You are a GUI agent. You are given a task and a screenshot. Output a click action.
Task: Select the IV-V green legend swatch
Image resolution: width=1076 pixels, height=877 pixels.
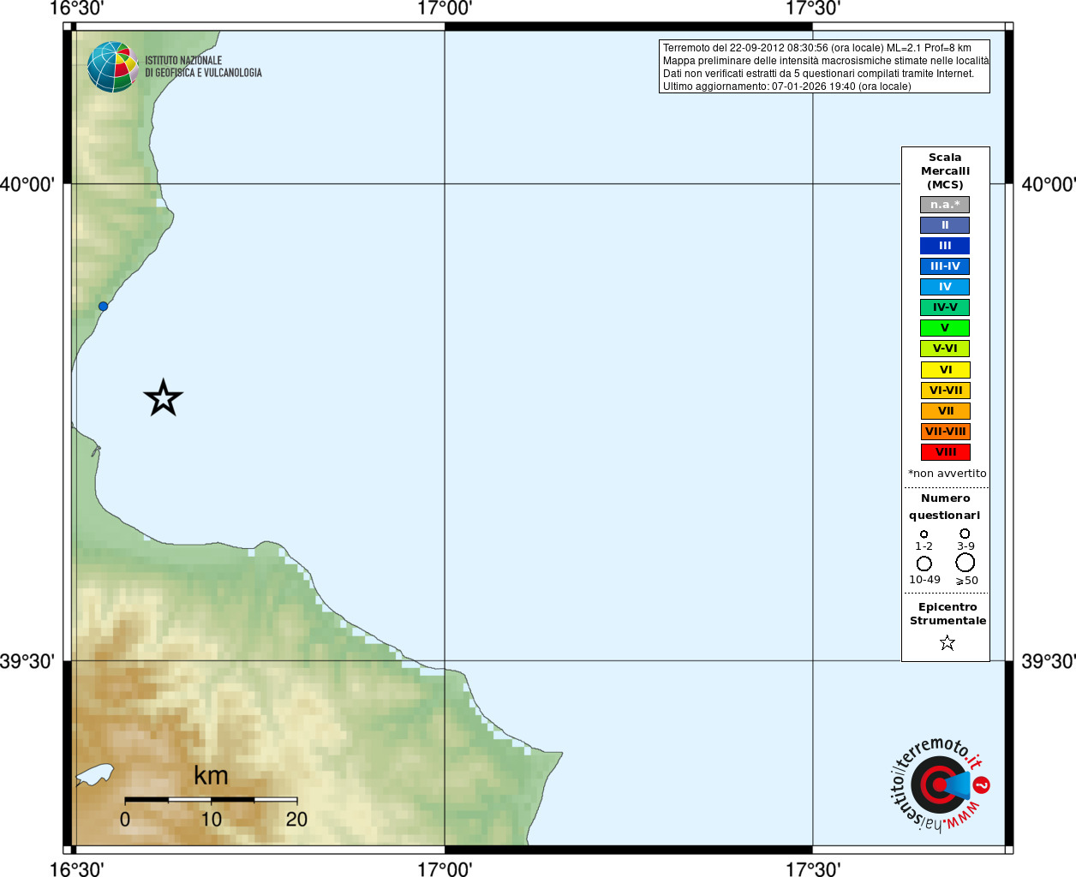coord(945,307)
